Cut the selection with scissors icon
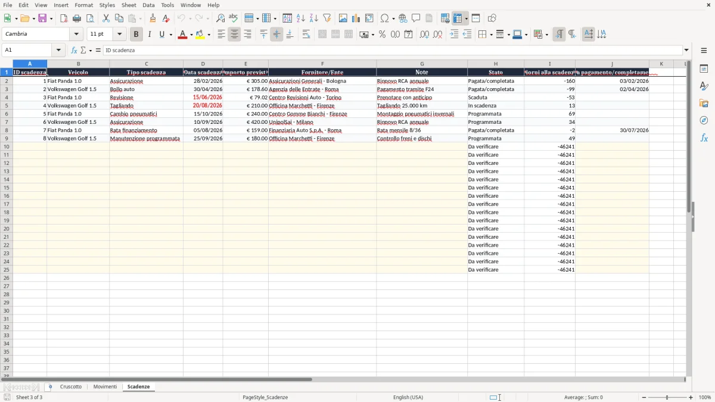 [x=106, y=18]
